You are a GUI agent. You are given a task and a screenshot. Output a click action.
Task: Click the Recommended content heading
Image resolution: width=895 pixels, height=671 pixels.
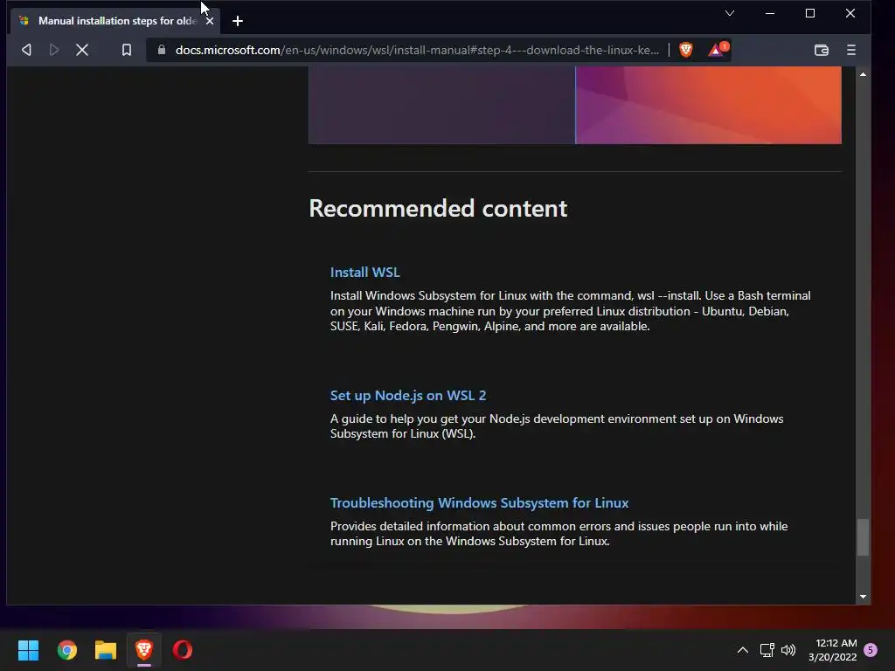coord(438,208)
